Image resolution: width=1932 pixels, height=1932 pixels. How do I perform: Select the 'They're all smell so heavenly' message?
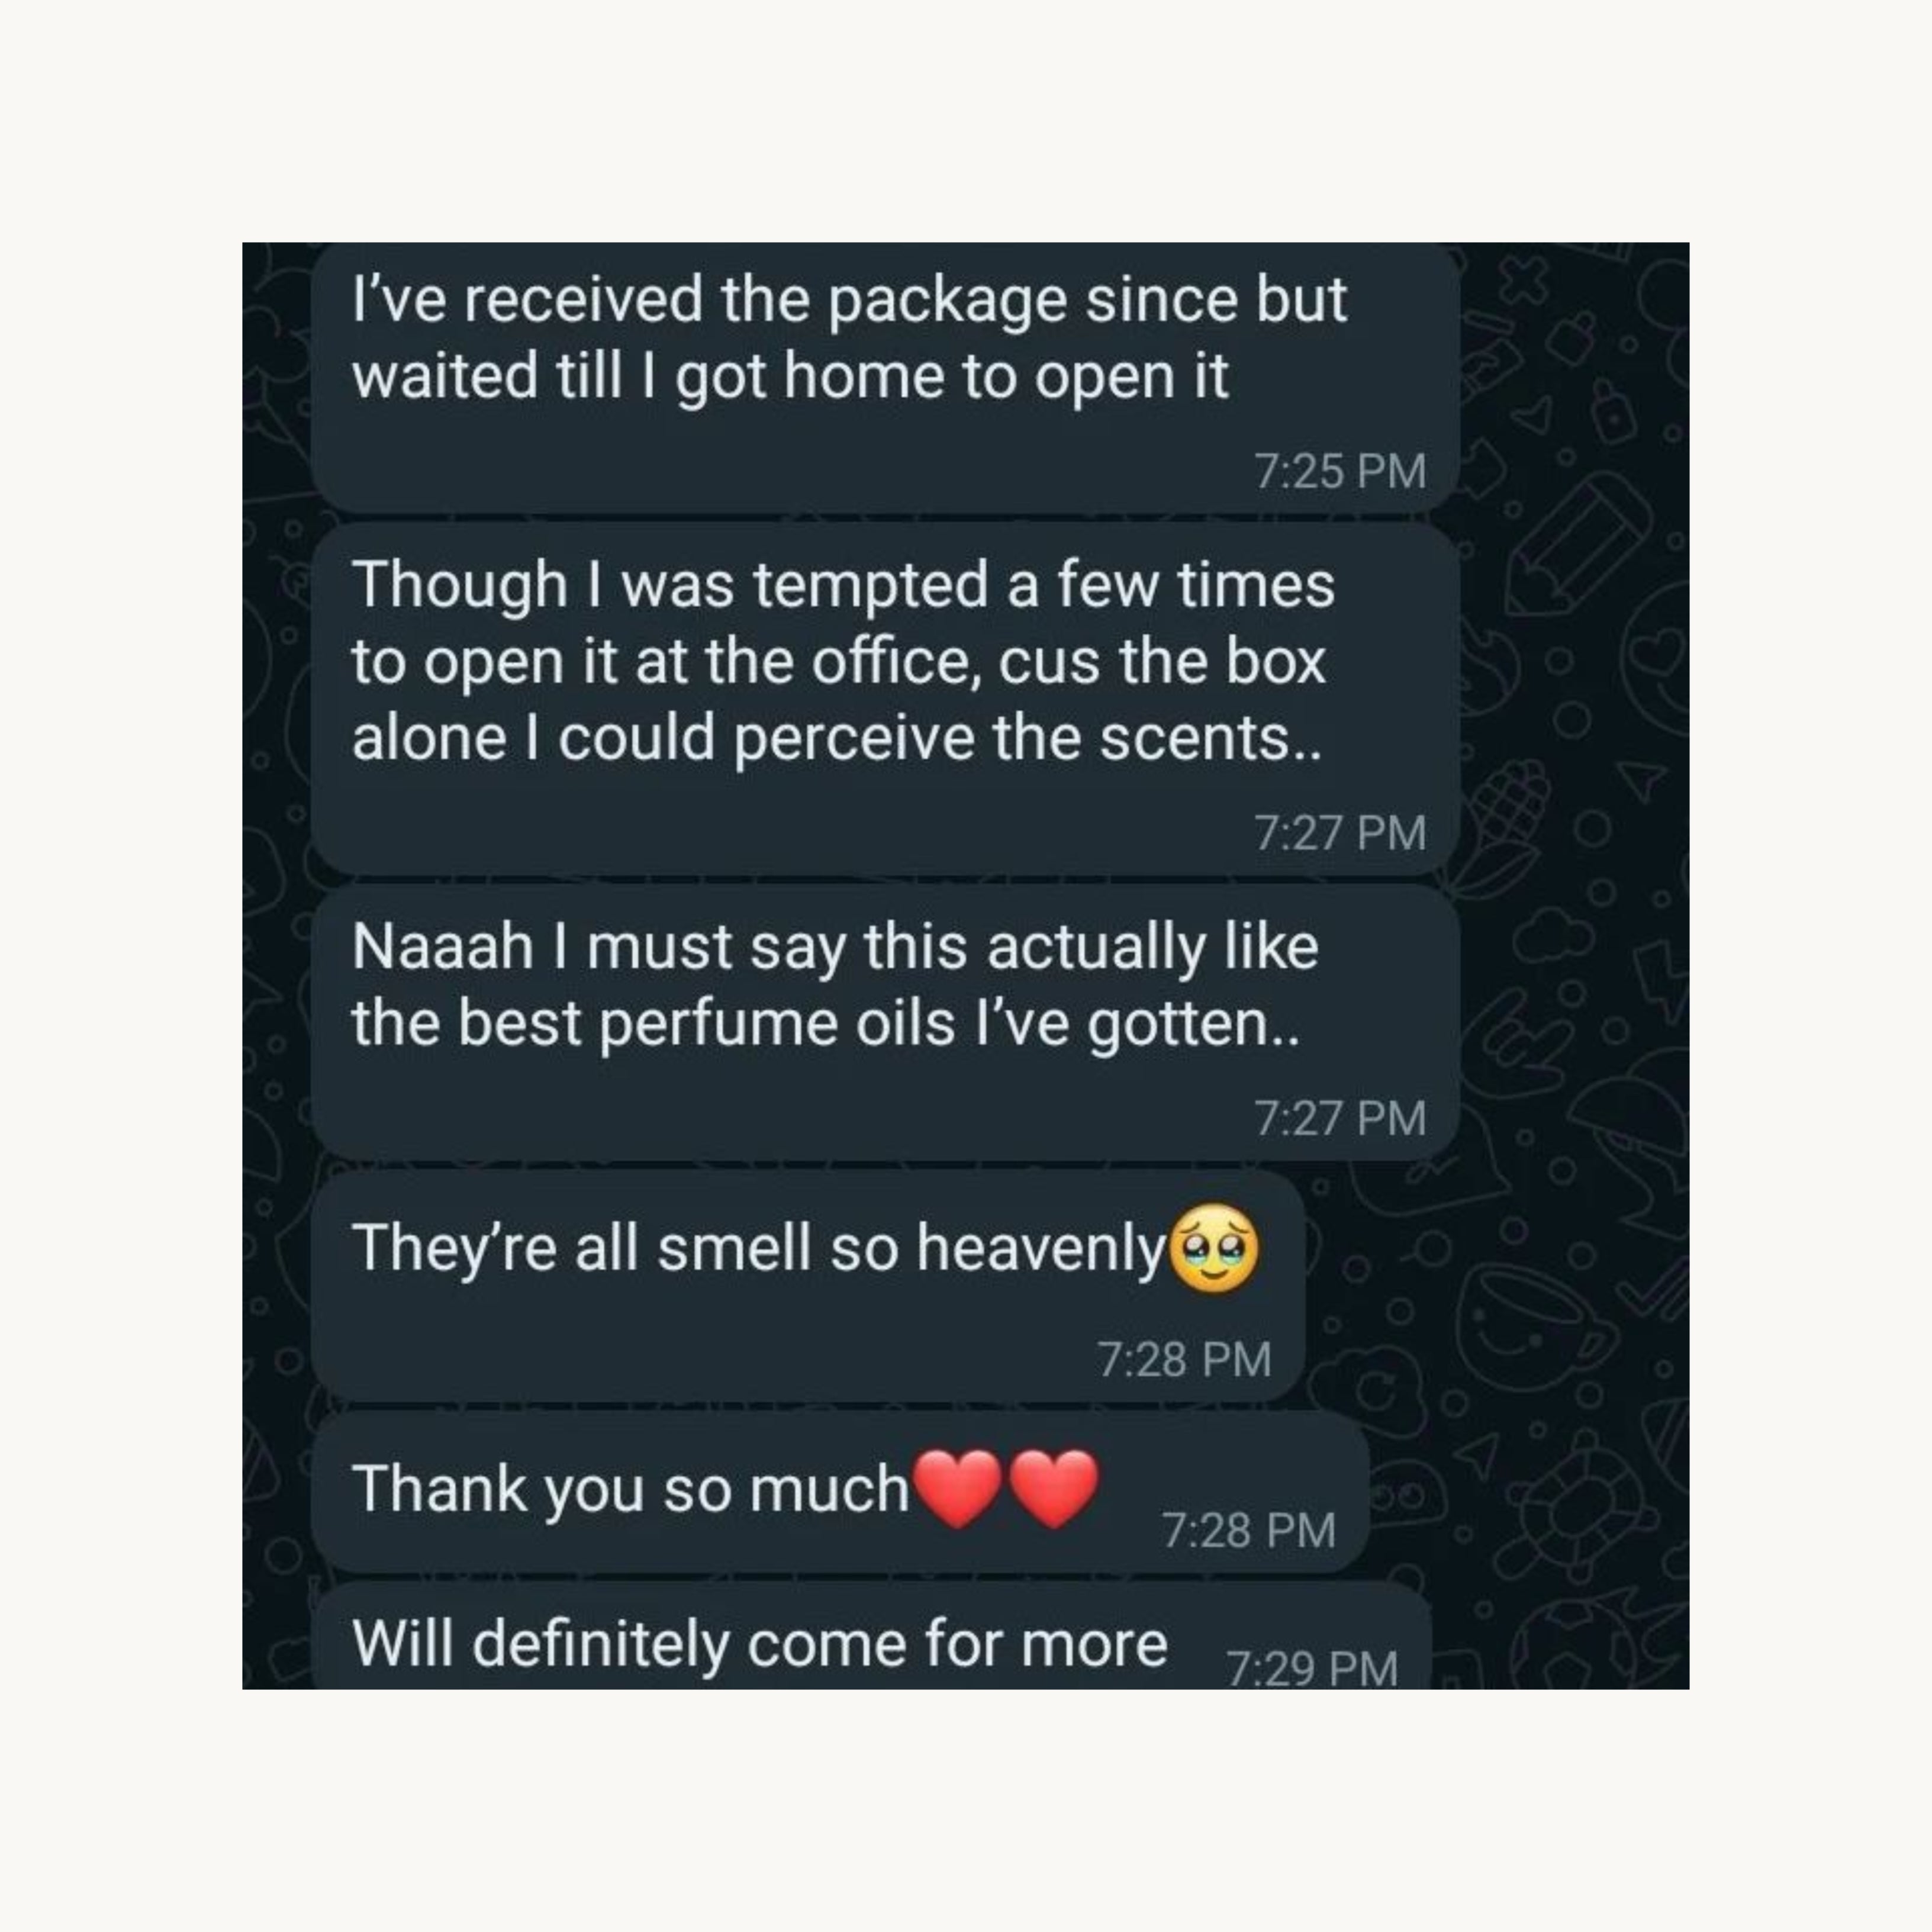(x=808, y=1286)
